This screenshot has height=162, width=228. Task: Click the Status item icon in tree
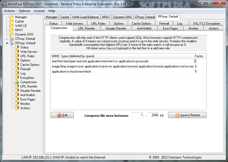pyautogui.click(x=17, y=47)
